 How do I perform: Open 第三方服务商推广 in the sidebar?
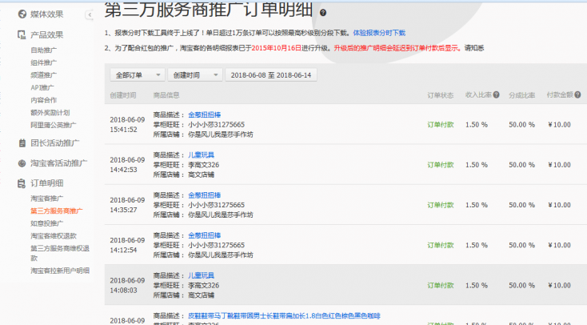click(x=56, y=211)
